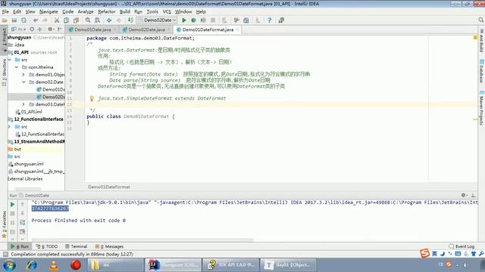This screenshot has height=272, width=485.
Task: Click the Replace toolbar icon
Action: (97, 20)
